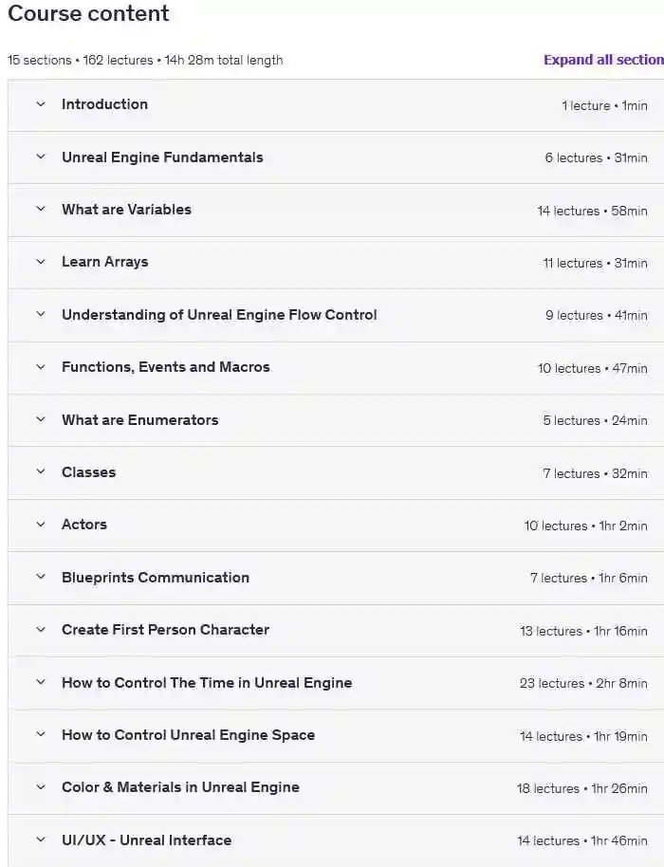664x867 pixels.
Task: Select Blueprints Communication section heading
Action: click(x=156, y=578)
